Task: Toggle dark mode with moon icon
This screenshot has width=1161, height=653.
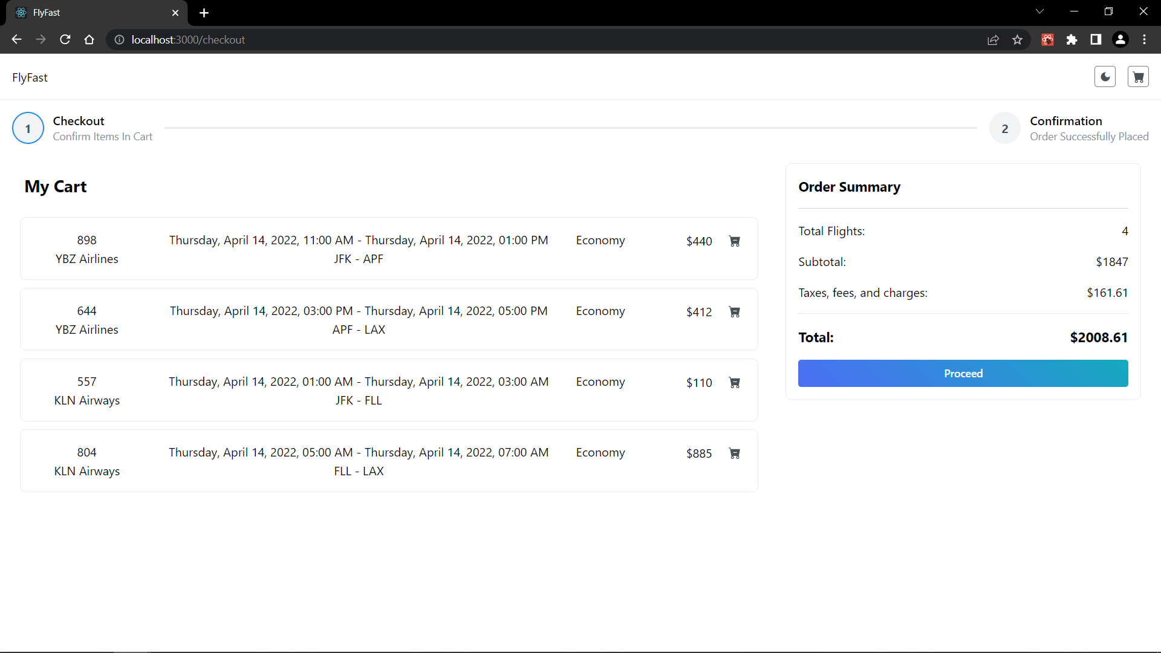Action: 1105,77
